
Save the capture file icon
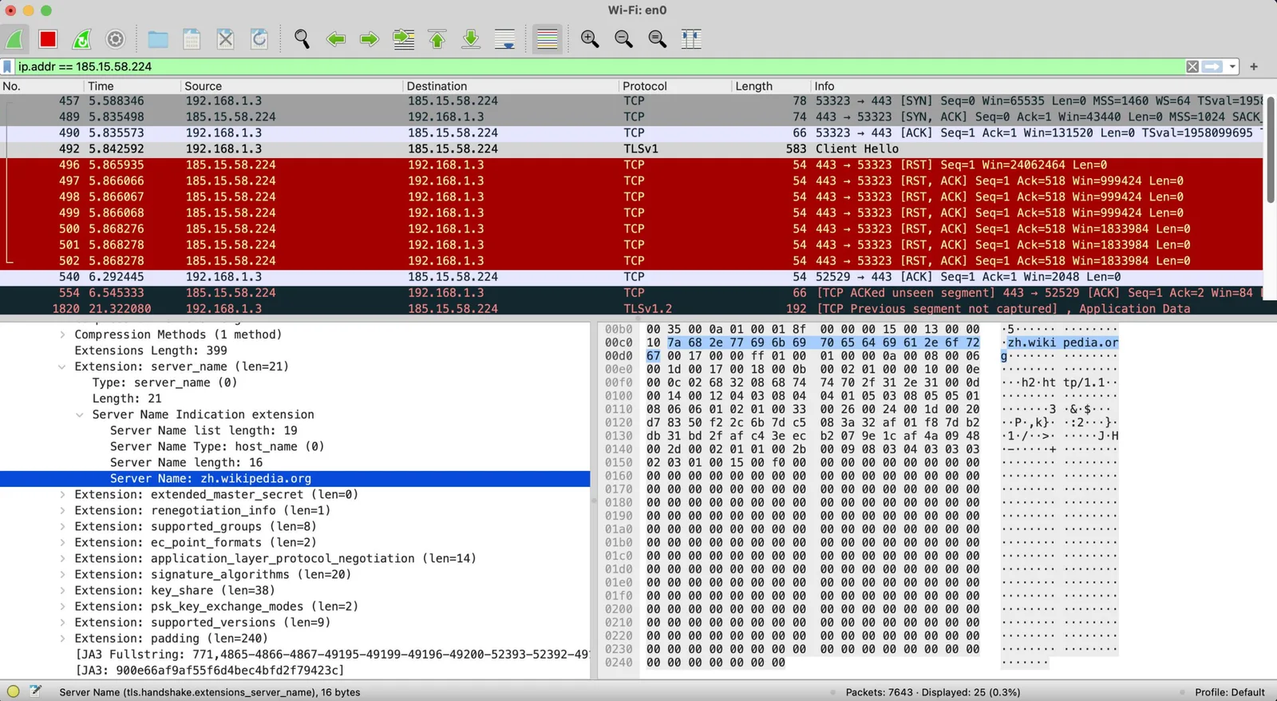(192, 38)
